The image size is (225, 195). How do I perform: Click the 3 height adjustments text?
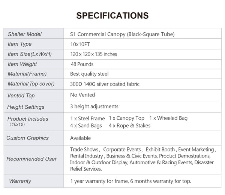tap(94, 106)
